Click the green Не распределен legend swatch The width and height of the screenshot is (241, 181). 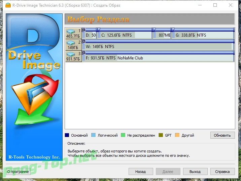click(123, 135)
